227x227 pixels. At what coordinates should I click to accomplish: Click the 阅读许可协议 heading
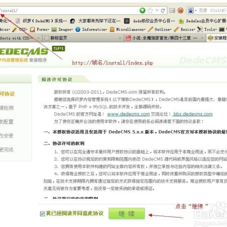coord(57,79)
